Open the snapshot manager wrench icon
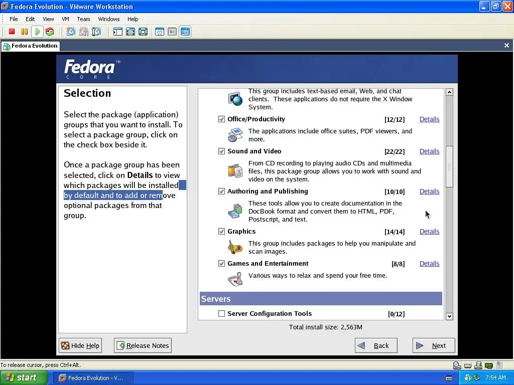The height and width of the screenshot is (385, 514). (96, 32)
